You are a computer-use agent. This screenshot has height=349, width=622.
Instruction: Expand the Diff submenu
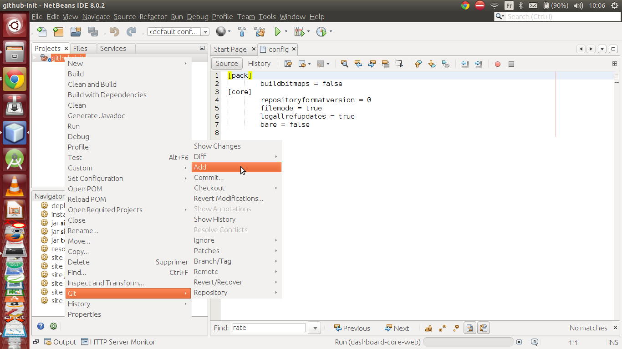pos(237,157)
